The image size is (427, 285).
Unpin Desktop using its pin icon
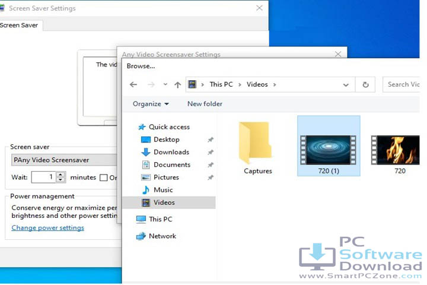click(x=211, y=140)
